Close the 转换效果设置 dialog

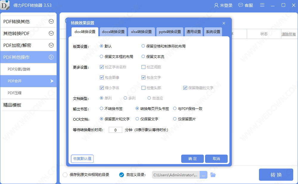224,23
